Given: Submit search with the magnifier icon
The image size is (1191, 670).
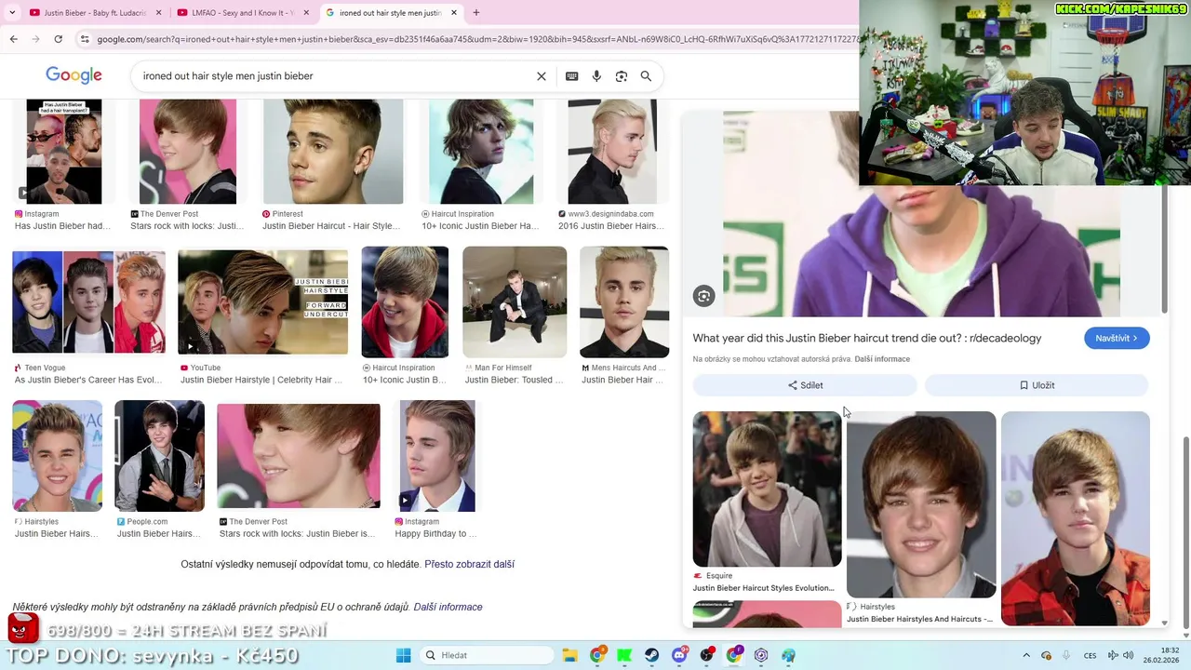Looking at the screenshot, I should click(646, 76).
